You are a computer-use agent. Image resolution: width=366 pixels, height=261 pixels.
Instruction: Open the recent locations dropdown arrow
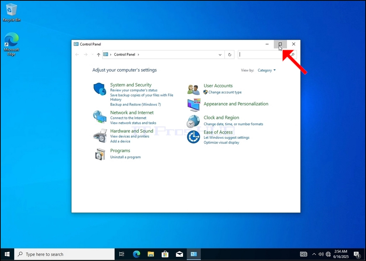(x=93, y=54)
